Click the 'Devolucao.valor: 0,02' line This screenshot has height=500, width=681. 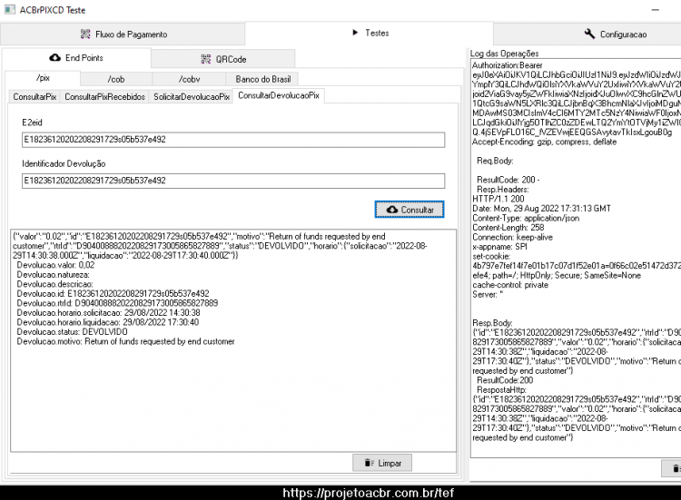coord(55,265)
